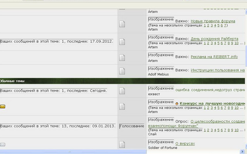Click orange arrow icon before Конкурс title
This screenshot has height=154, width=247.
(x=177, y=104)
